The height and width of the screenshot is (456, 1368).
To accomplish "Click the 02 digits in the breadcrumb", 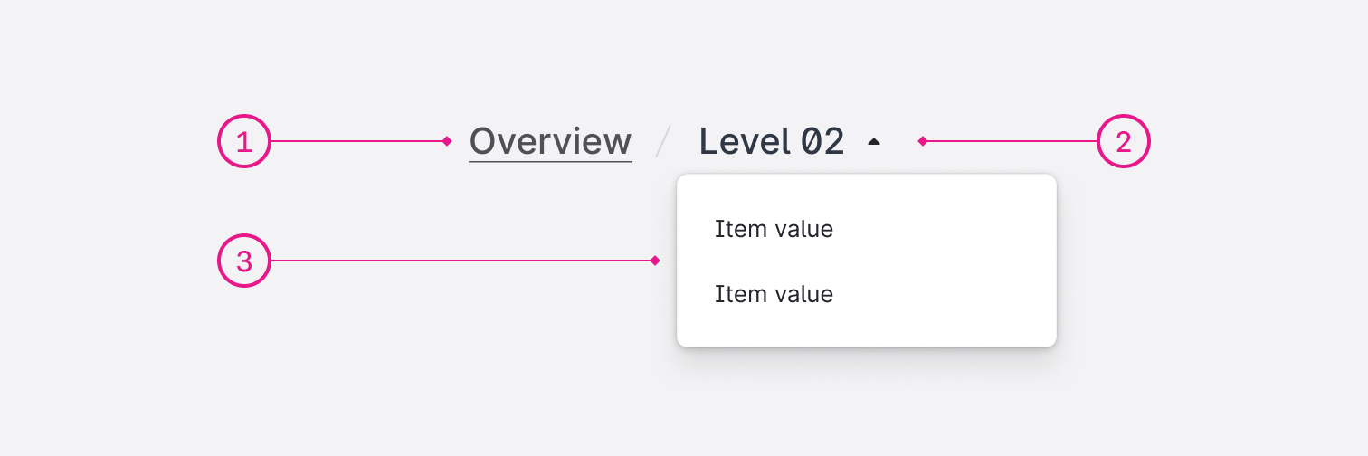I will pos(822,142).
